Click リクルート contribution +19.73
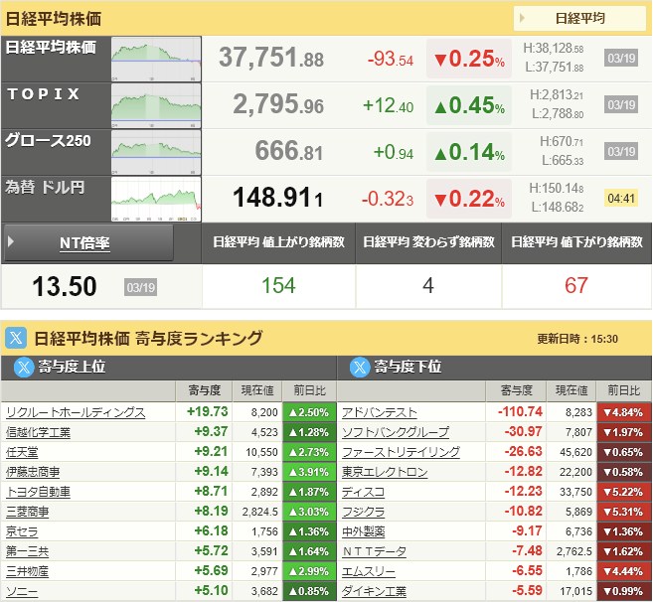 (x=208, y=411)
